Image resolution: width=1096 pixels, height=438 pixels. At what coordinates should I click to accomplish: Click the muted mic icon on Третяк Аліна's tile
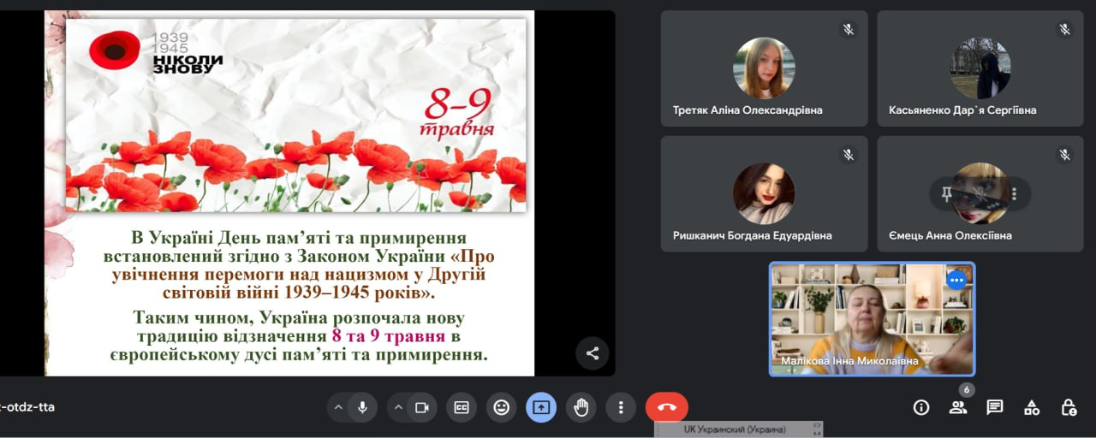click(x=849, y=30)
